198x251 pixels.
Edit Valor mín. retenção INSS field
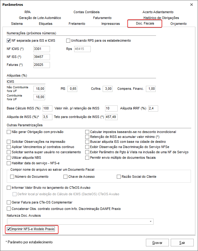tap(111, 108)
